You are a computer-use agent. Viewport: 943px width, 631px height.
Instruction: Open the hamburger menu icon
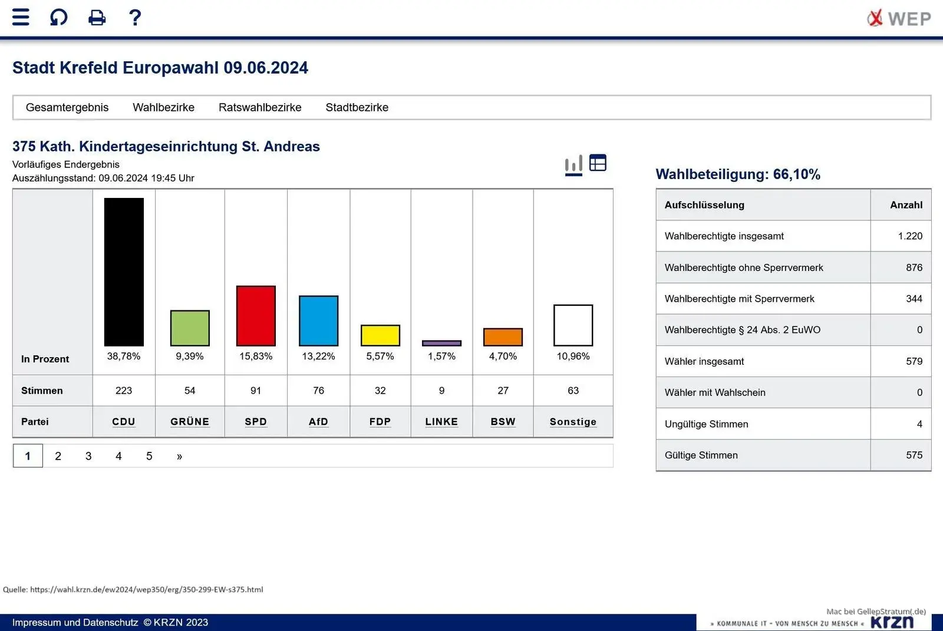point(21,17)
